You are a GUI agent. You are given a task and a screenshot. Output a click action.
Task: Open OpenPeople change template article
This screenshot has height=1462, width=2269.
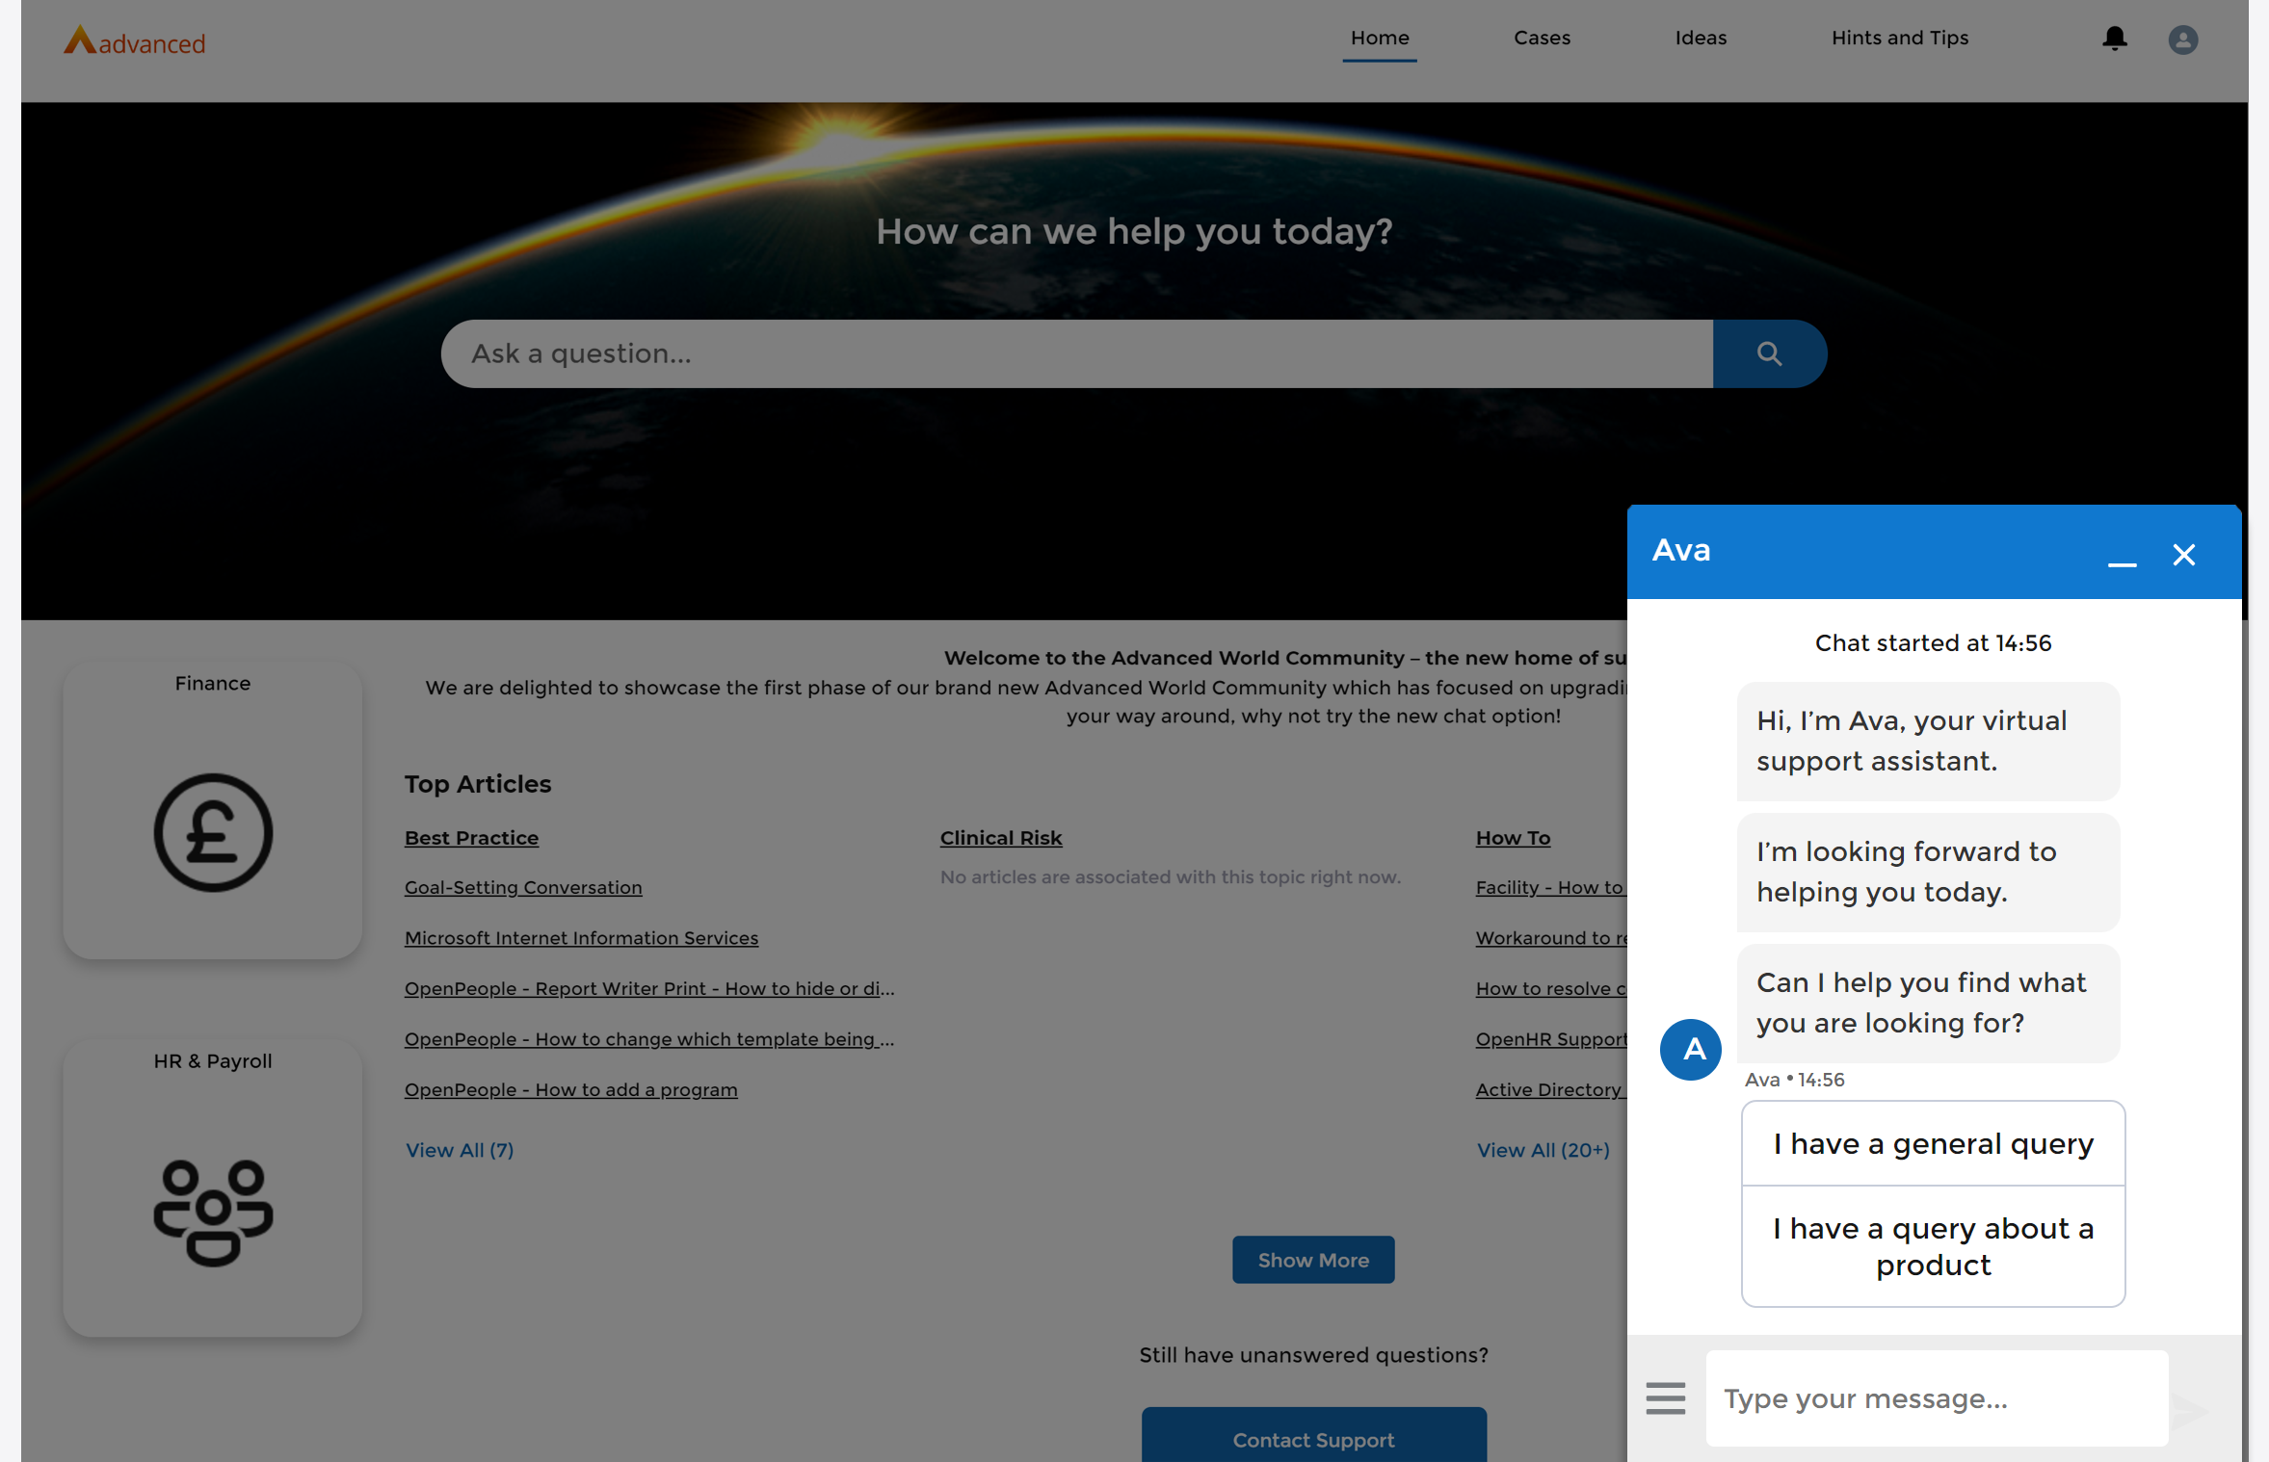pyautogui.click(x=649, y=1038)
